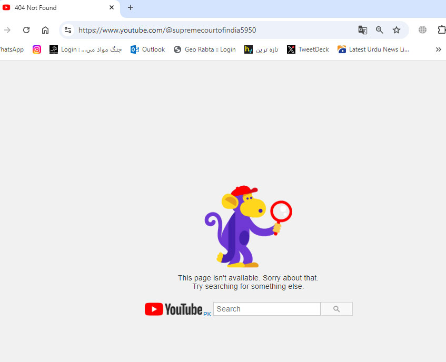Viewport: 446px width, 362px height.
Task: Go to the home page icon
Action: click(45, 30)
